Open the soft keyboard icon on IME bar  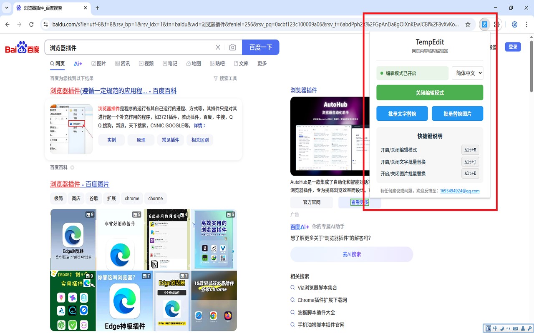click(x=516, y=328)
